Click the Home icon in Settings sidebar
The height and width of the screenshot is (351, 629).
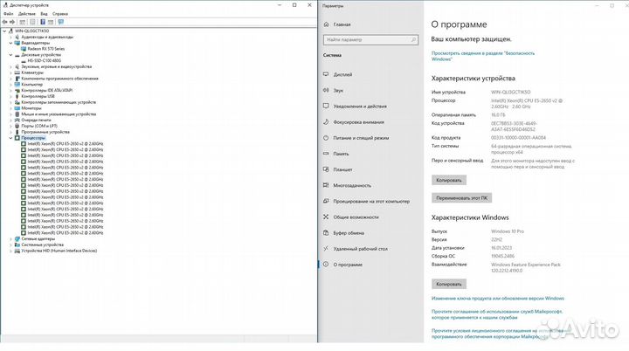tap(326, 24)
